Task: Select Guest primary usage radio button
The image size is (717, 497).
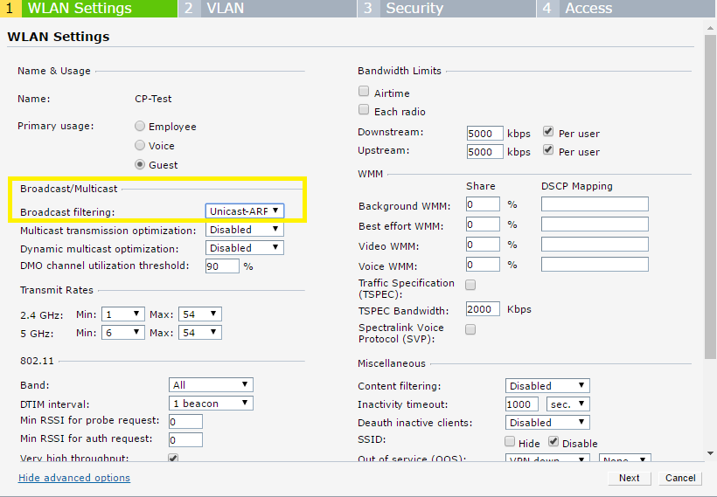Action: click(140, 164)
